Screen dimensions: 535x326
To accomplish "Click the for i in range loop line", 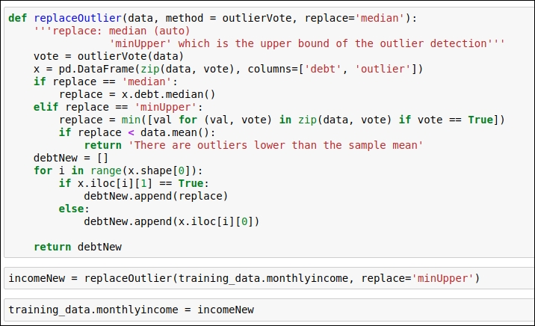I will tap(118, 170).
